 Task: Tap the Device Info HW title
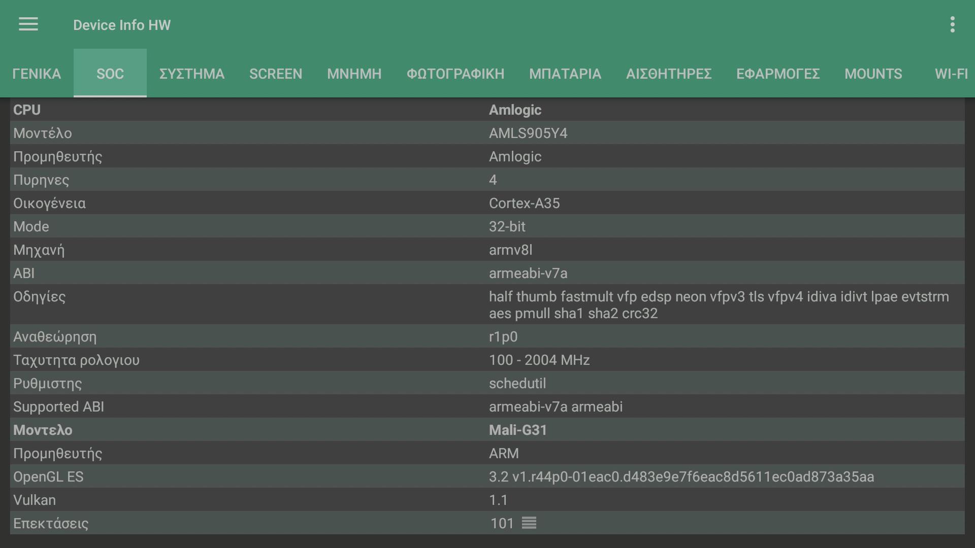pyautogui.click(x=122, y=25)
